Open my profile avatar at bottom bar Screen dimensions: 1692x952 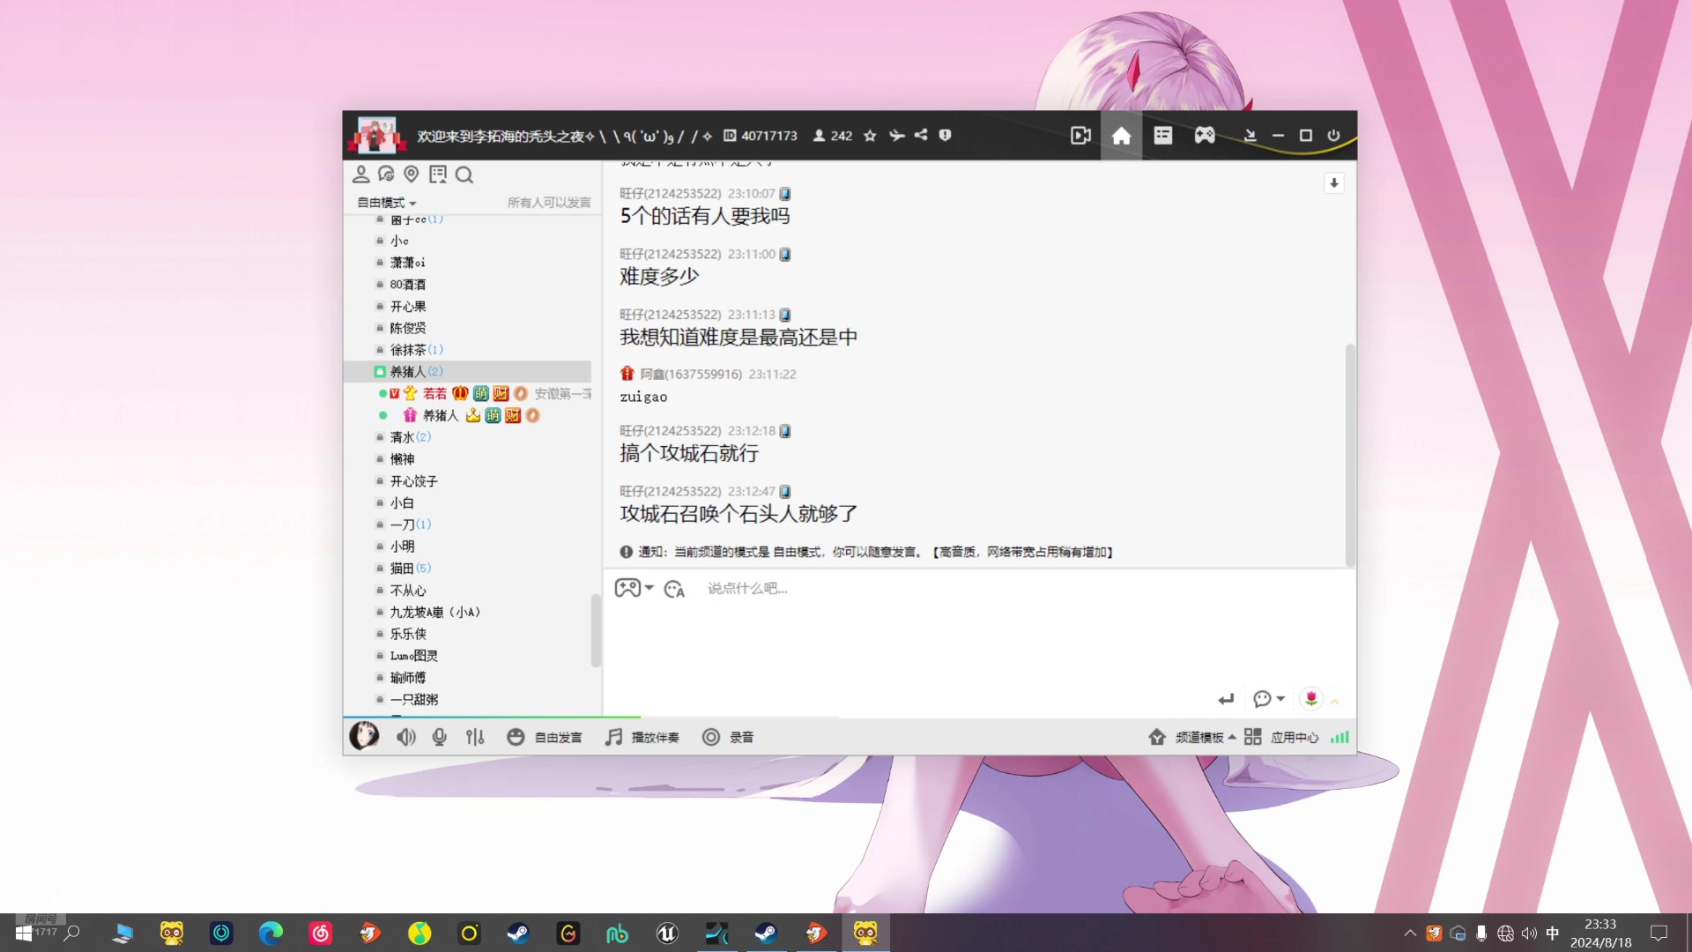[364, 736]
